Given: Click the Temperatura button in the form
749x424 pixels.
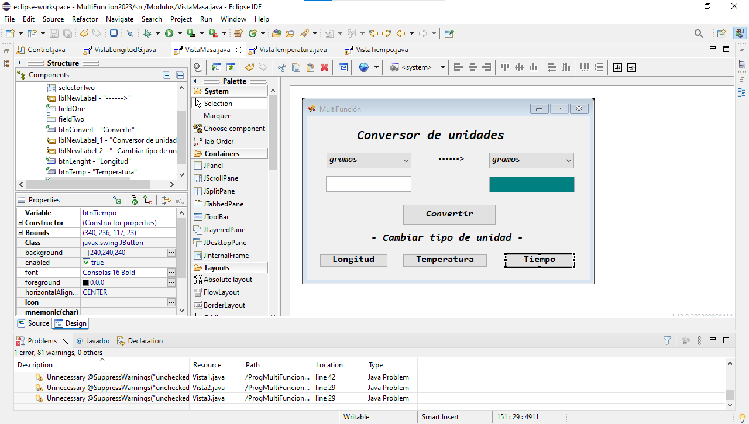Looking at the screenshot, I should click(x=445, y=260).
